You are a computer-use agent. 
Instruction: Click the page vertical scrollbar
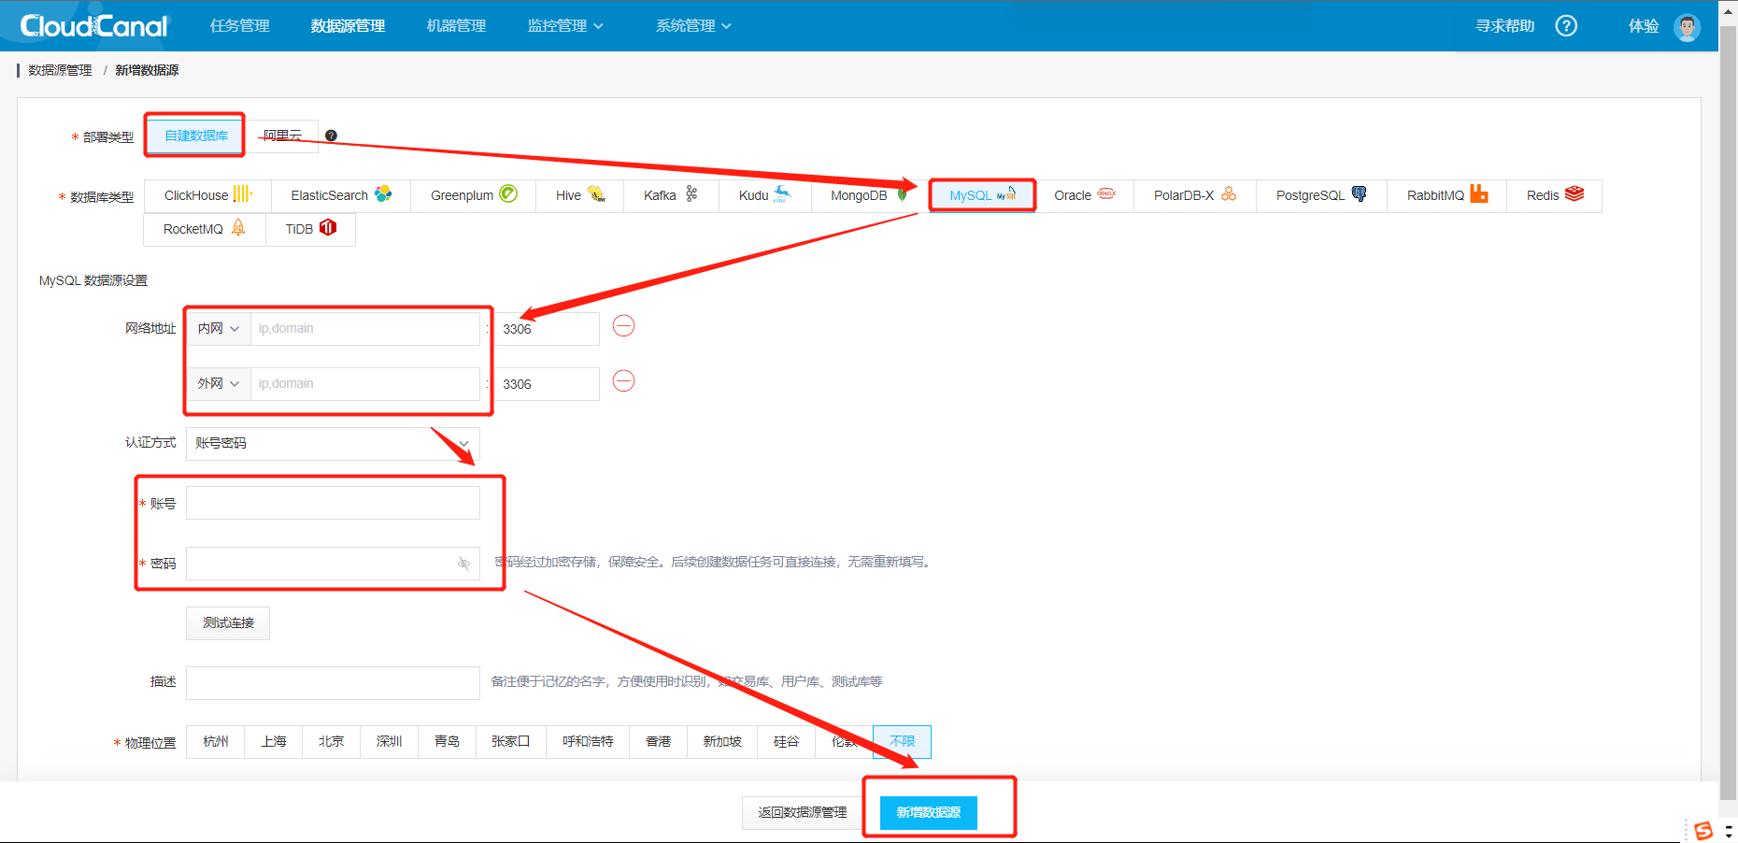(1728, 411)
